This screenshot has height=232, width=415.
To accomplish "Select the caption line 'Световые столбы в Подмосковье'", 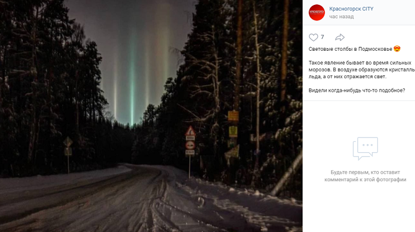I will click(350, 49).
